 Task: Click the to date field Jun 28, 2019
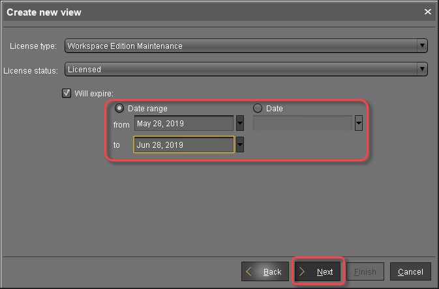tap(183, 144)
